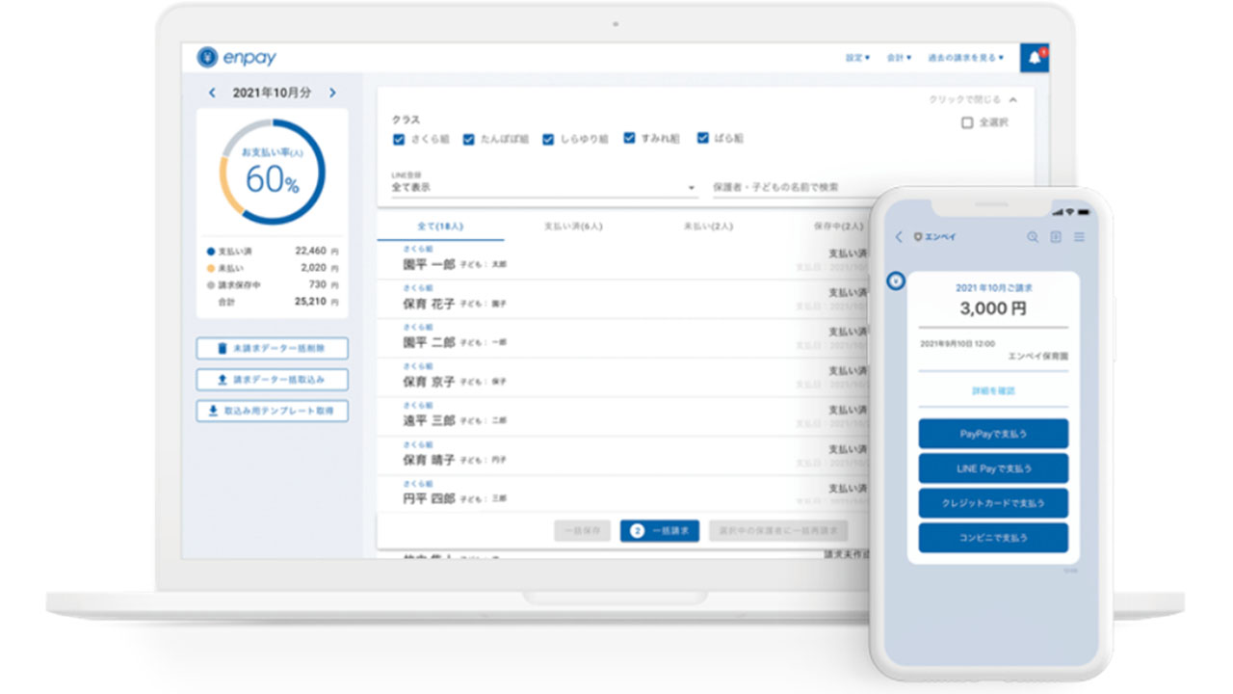Viewport: 1233px width, 694px height.
Task: Tap PayPayで支払う button
Action: tap(993, 434)
